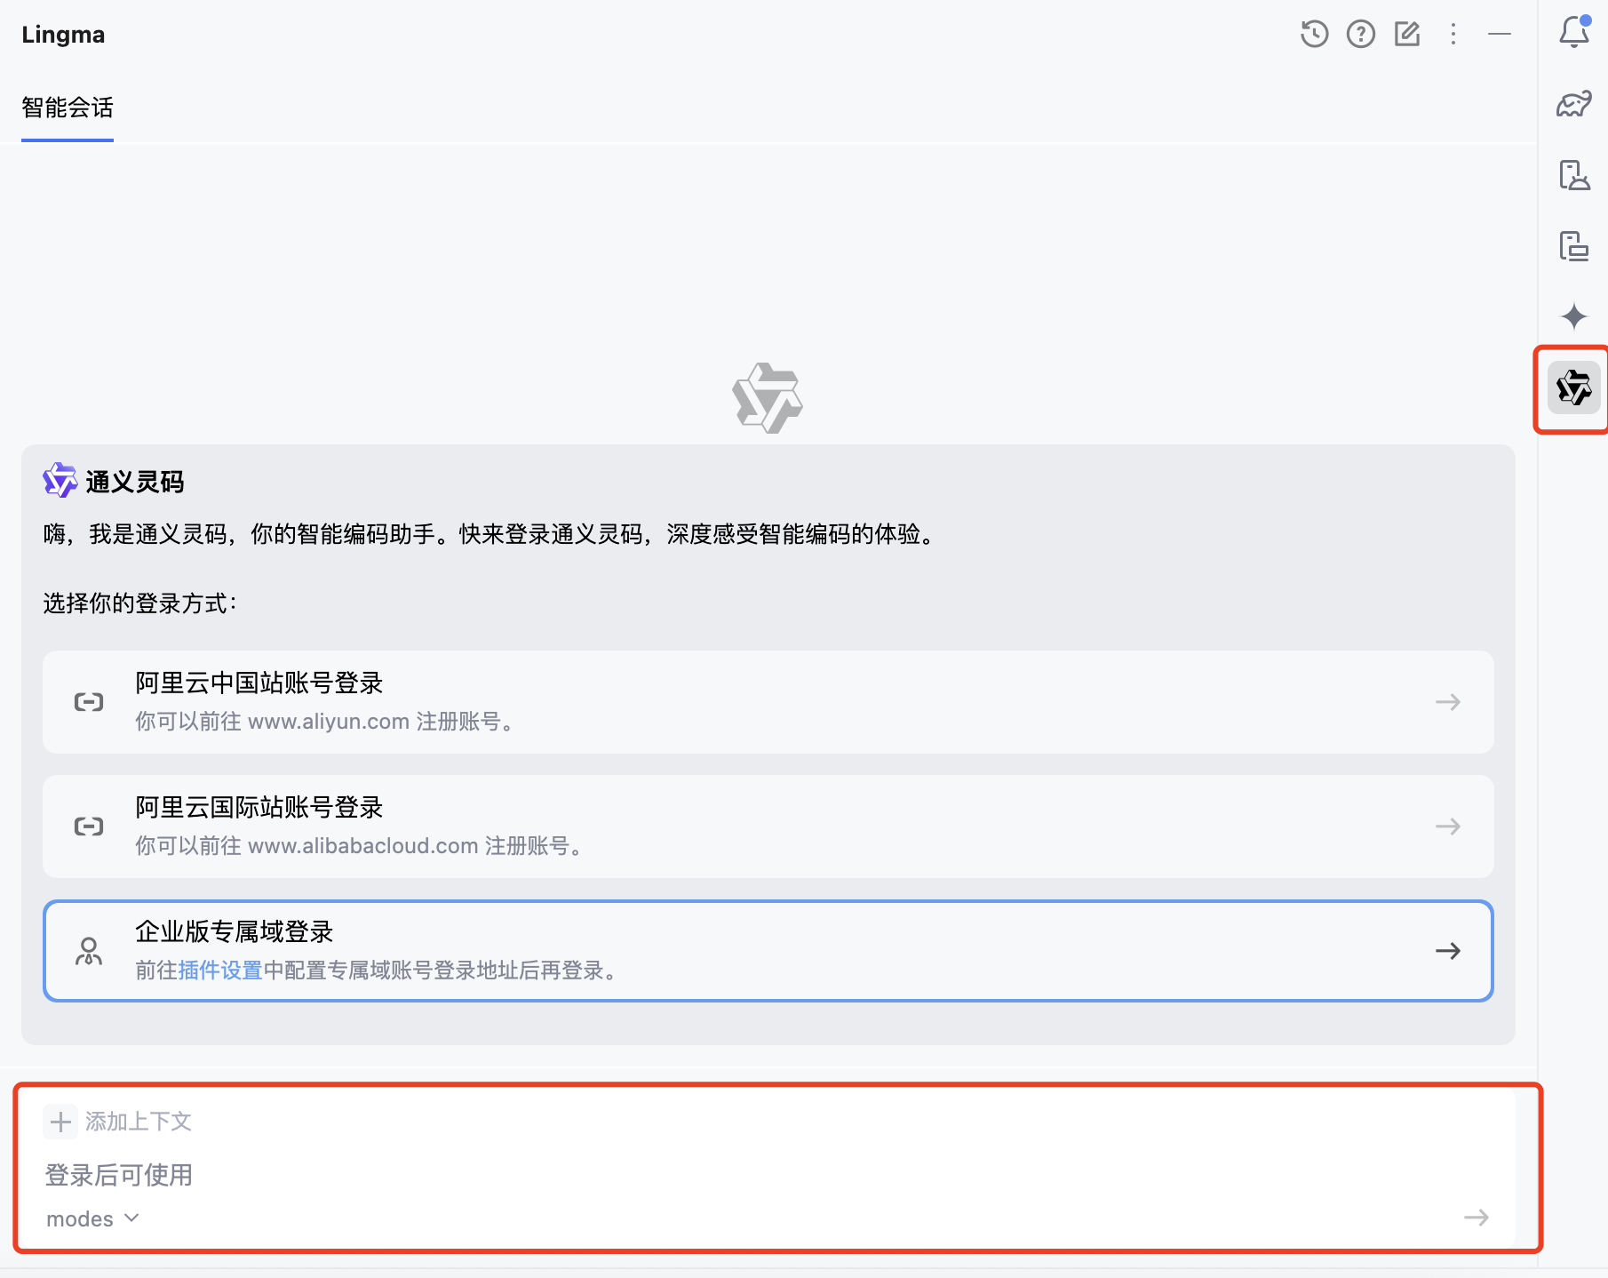Switch to the 智能会话 tab

pyautogui.click(x=68, y=108)
